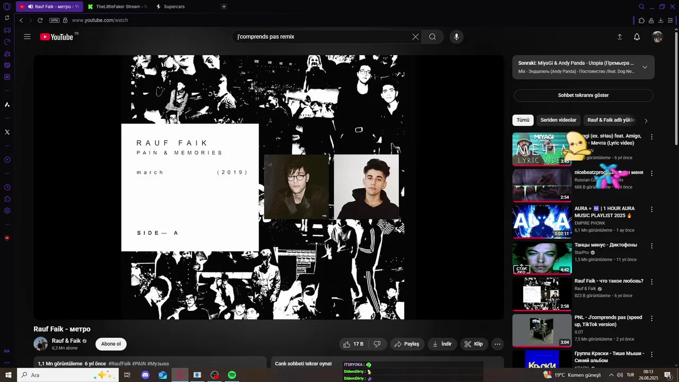Run search with the magnifier button

432,37
